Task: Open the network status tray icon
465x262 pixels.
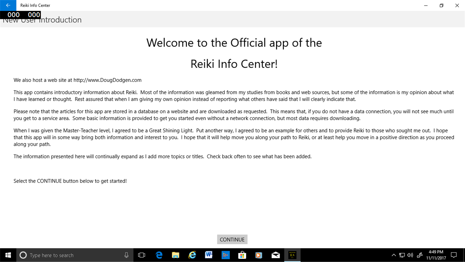Action: click(402, 255)
